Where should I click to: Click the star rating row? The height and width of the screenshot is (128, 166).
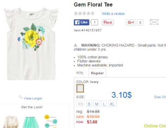pyautogui.click(x=84, y=13)
